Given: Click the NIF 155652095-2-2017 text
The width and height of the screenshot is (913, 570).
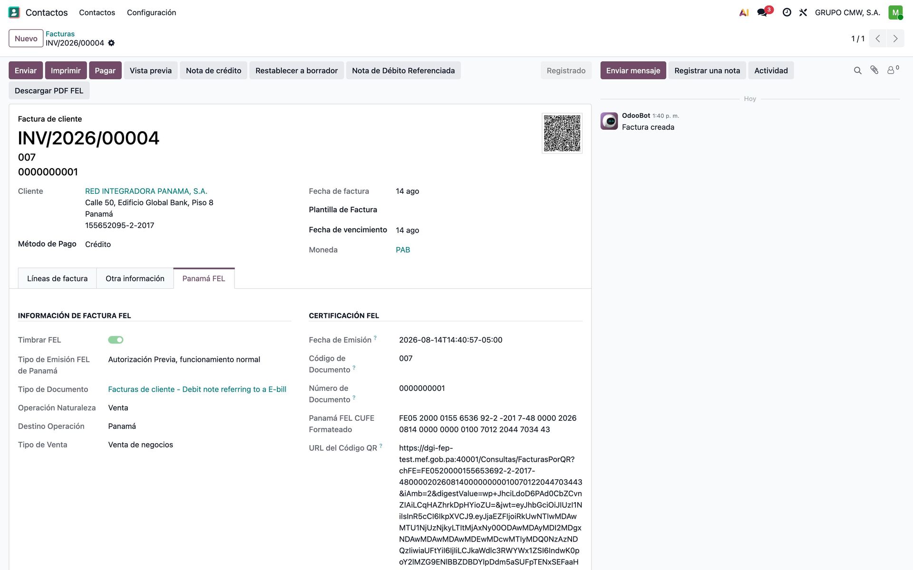Looking at the screenshot, I should pos(119,225).
